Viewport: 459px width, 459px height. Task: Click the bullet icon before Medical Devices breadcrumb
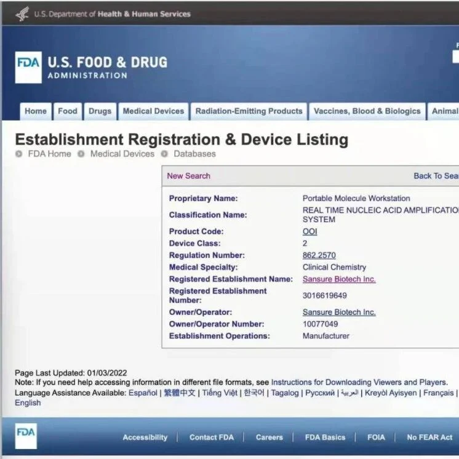[x=81, y=154]
